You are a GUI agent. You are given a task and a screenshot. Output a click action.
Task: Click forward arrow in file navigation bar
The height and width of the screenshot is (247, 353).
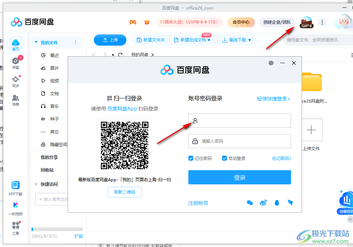(x=105, y=54)
